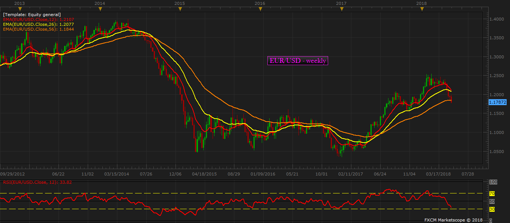Click the triangle marker under 2013

(19, 9)
